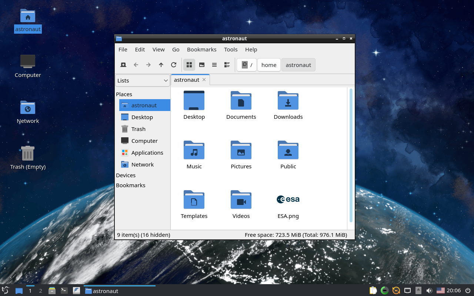
Task: Open Trash in the Places sidebar
Action: pyautogui.click(x=138, y=129)
